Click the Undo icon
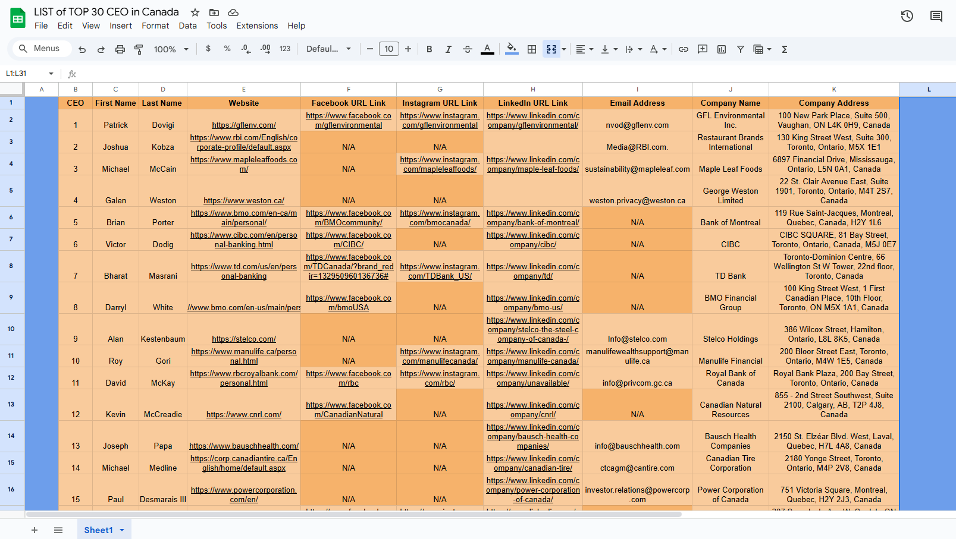Image resolution: width=956 pixels, height=539 pixels. [82, 49]
